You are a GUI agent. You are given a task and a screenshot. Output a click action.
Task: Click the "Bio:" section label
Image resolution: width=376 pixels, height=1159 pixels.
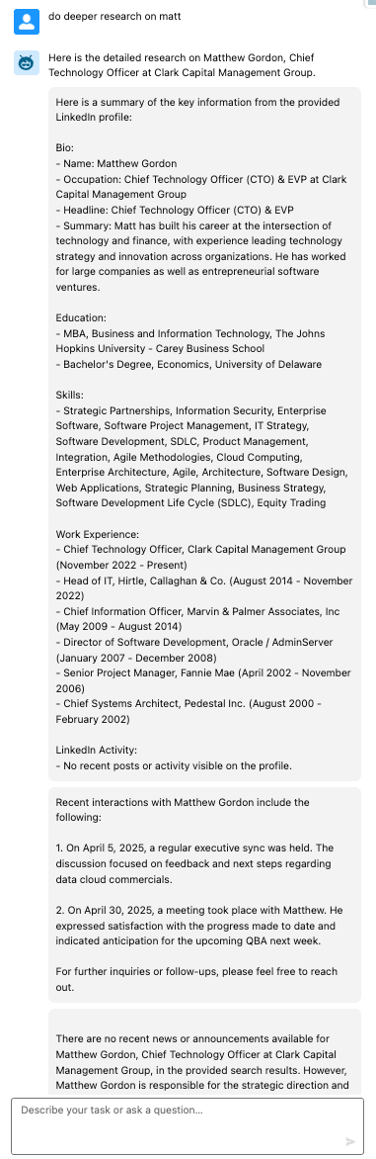point(65,147)
